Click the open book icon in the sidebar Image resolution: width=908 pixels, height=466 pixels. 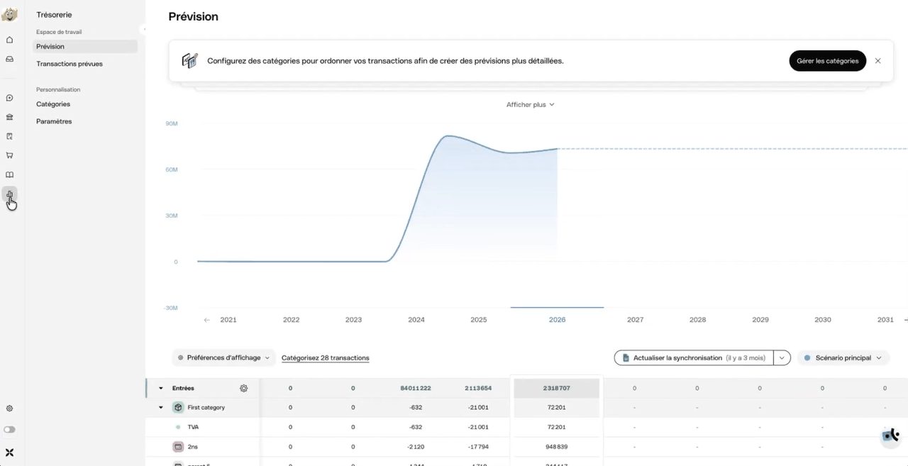[10, 174]
